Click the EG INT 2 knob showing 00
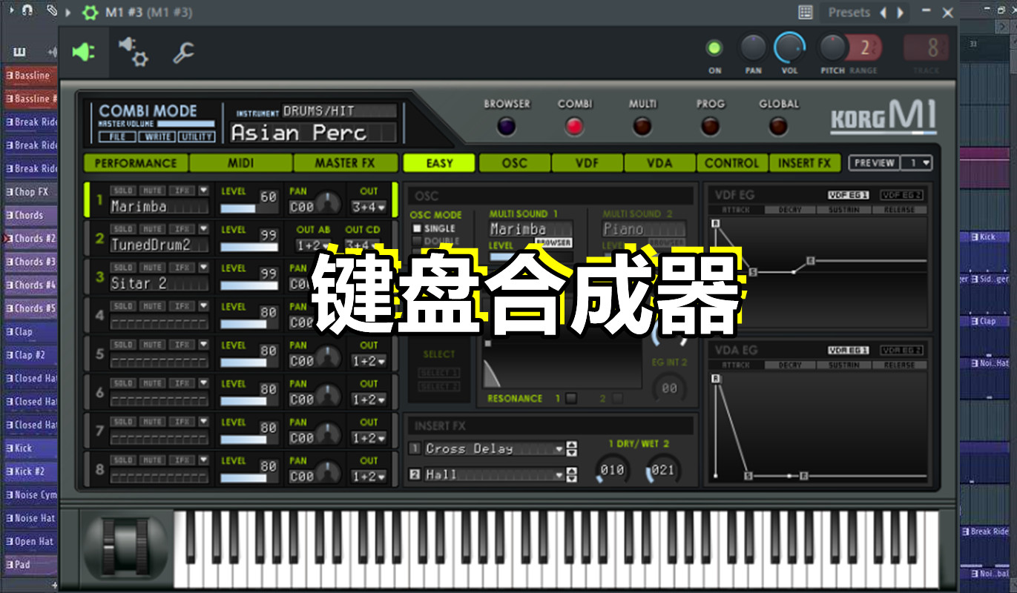1017x593 pixels. pyautogui.click(x=669, y=388)
